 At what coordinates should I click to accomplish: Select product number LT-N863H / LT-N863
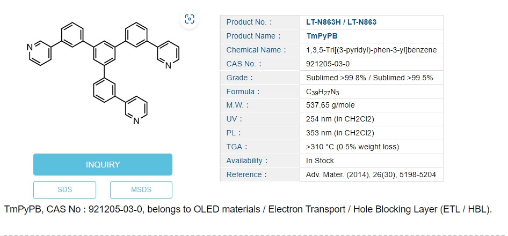tap(341, 22)
